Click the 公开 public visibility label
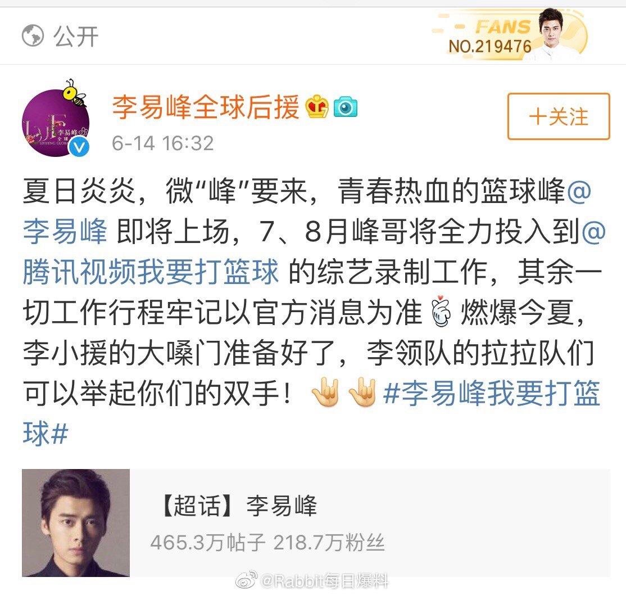This screenshot has height=595, width=626. [x=76, y=36]
